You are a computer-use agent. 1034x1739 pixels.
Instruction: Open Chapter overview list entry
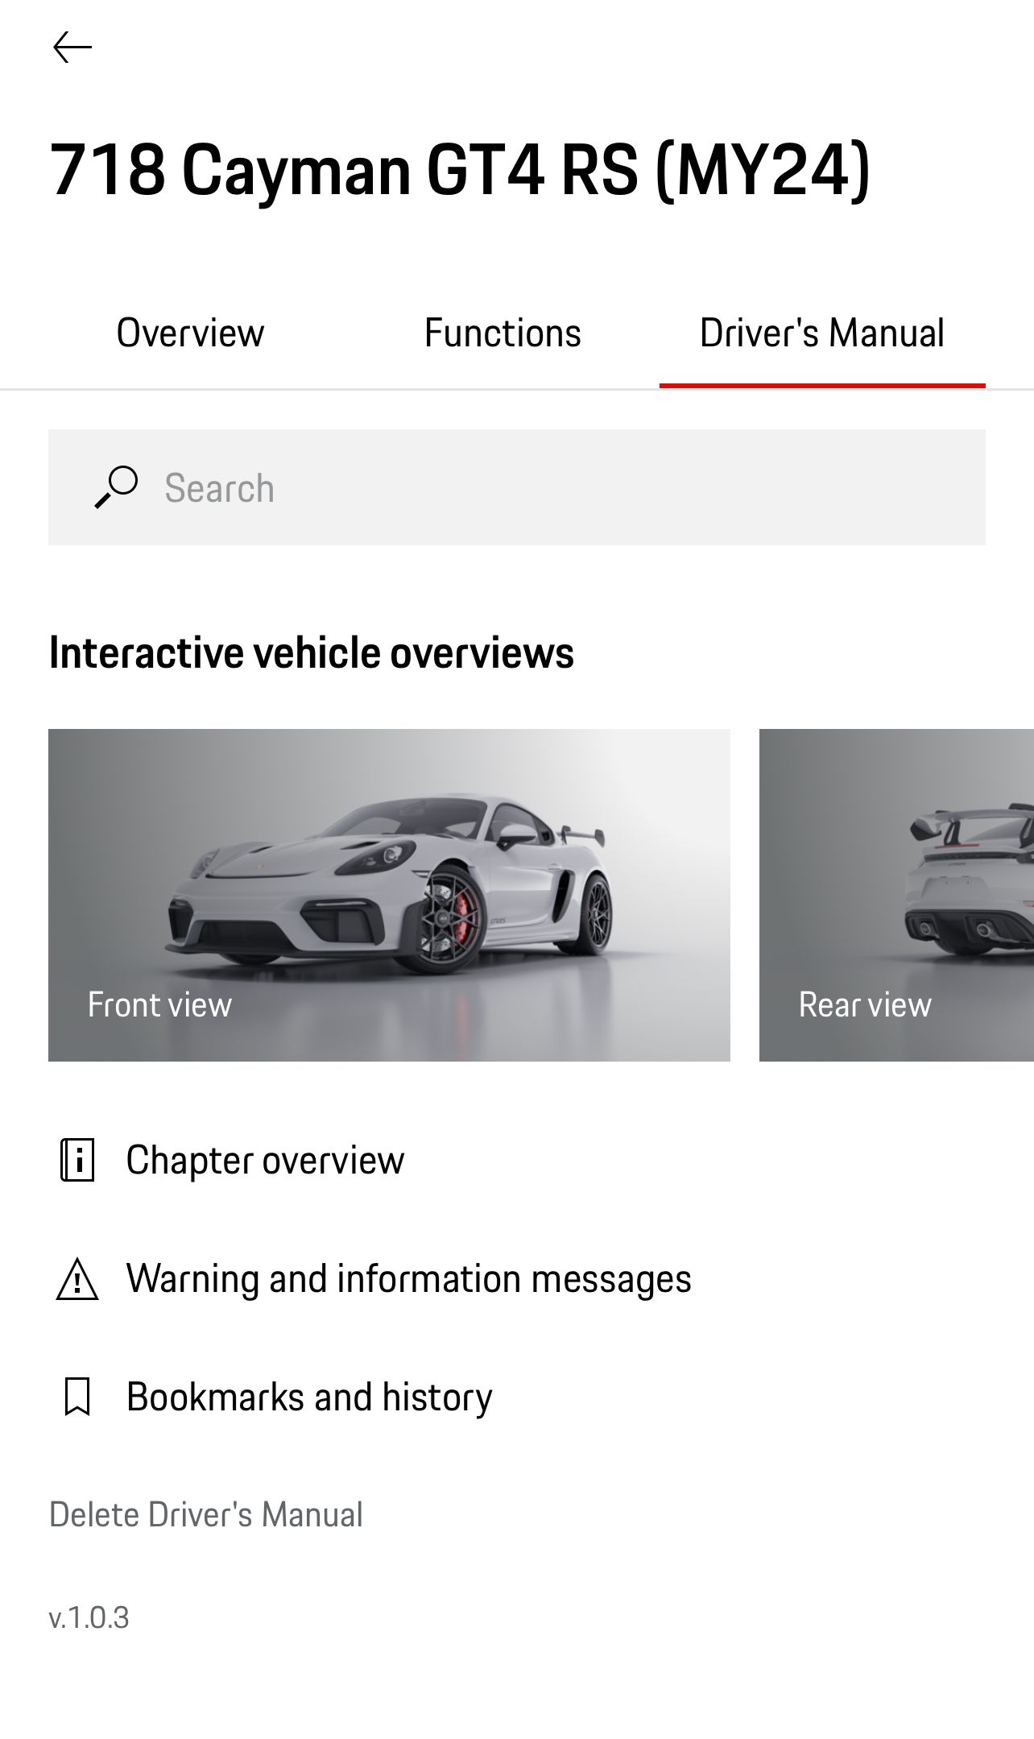pyautogui.click(x=265, y=1160)
